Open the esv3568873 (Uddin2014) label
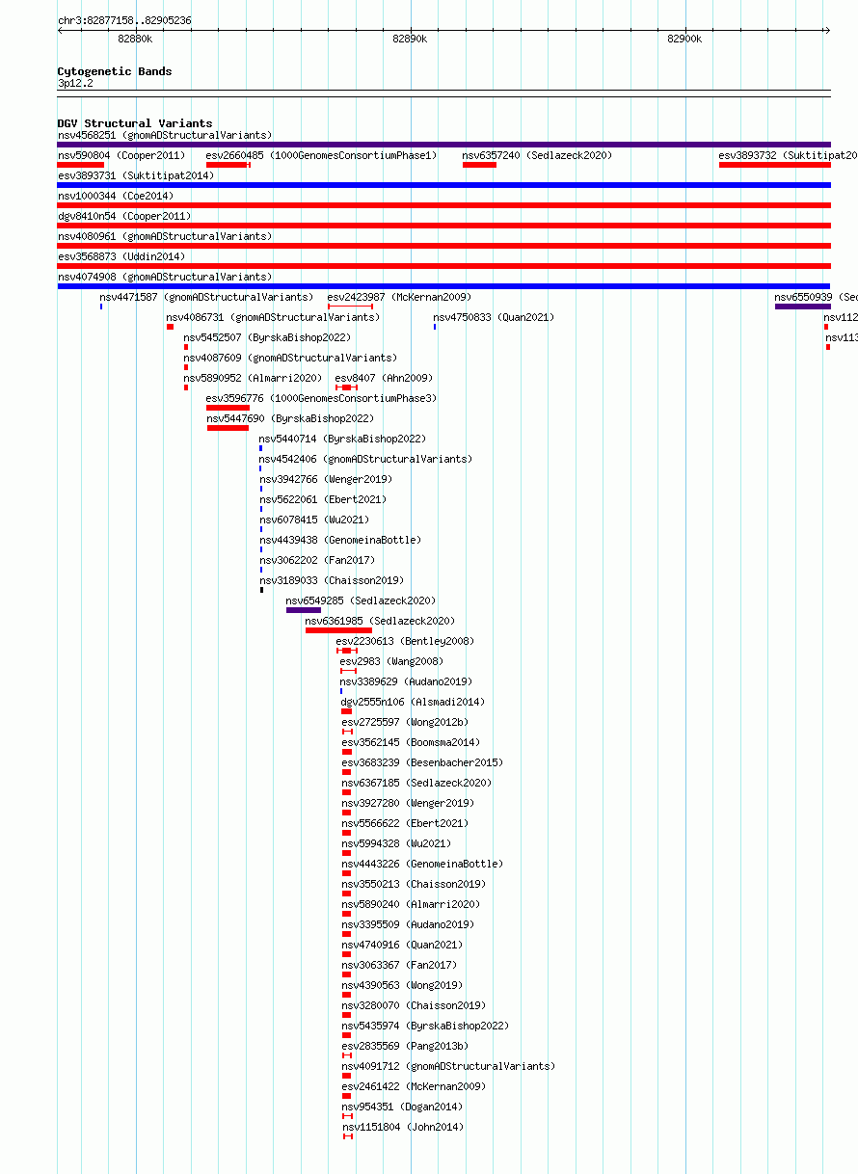 pos(121,256)
